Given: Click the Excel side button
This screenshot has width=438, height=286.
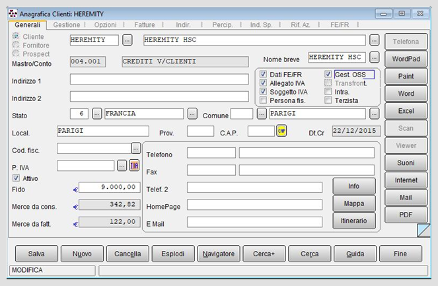Looking at the screenshot, I should (406, 111).
